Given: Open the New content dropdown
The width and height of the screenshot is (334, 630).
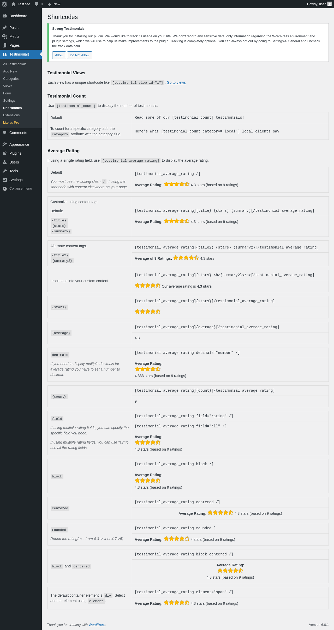Looking at the screenshot, I should click(x=54, y=4).
